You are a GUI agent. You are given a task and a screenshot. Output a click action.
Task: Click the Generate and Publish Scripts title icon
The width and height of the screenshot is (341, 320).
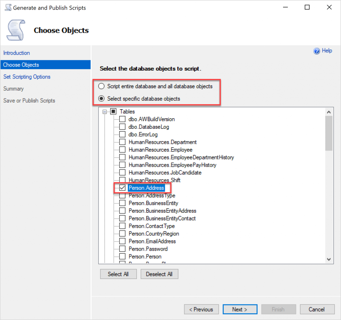click(8, 7)
